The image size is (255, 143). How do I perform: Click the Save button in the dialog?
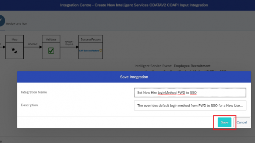pyautogui.click(x=224, y=122)
